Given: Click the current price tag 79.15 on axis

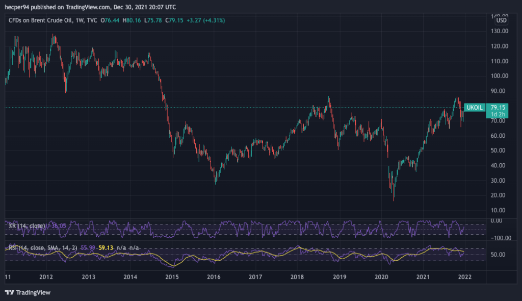Looking at the screenshot, I should (498, 107).
